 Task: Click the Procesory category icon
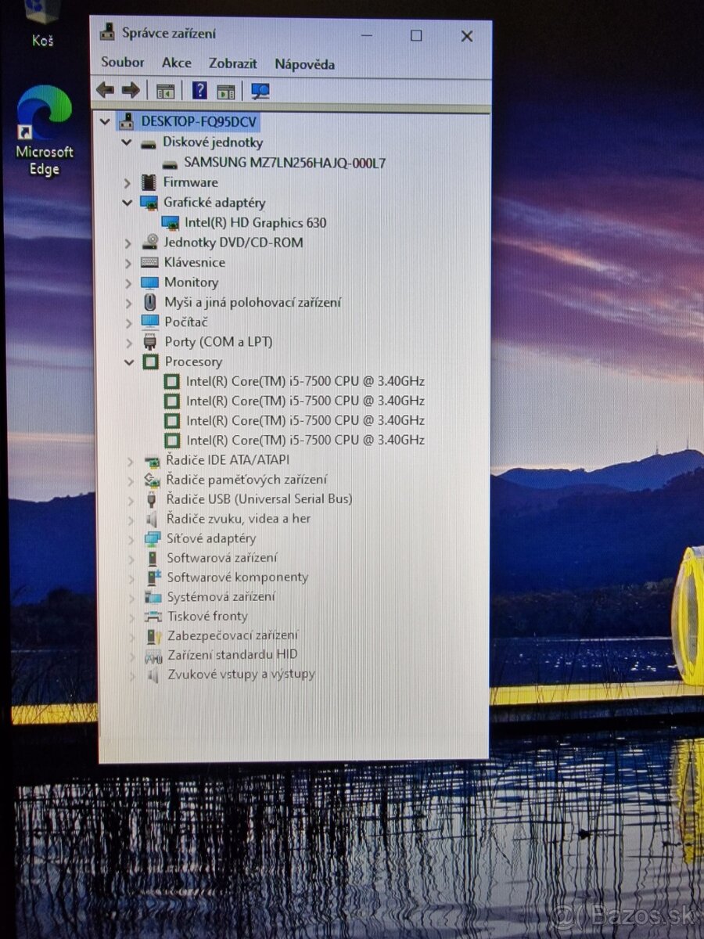pyautogui.click(x=151, y=362)
